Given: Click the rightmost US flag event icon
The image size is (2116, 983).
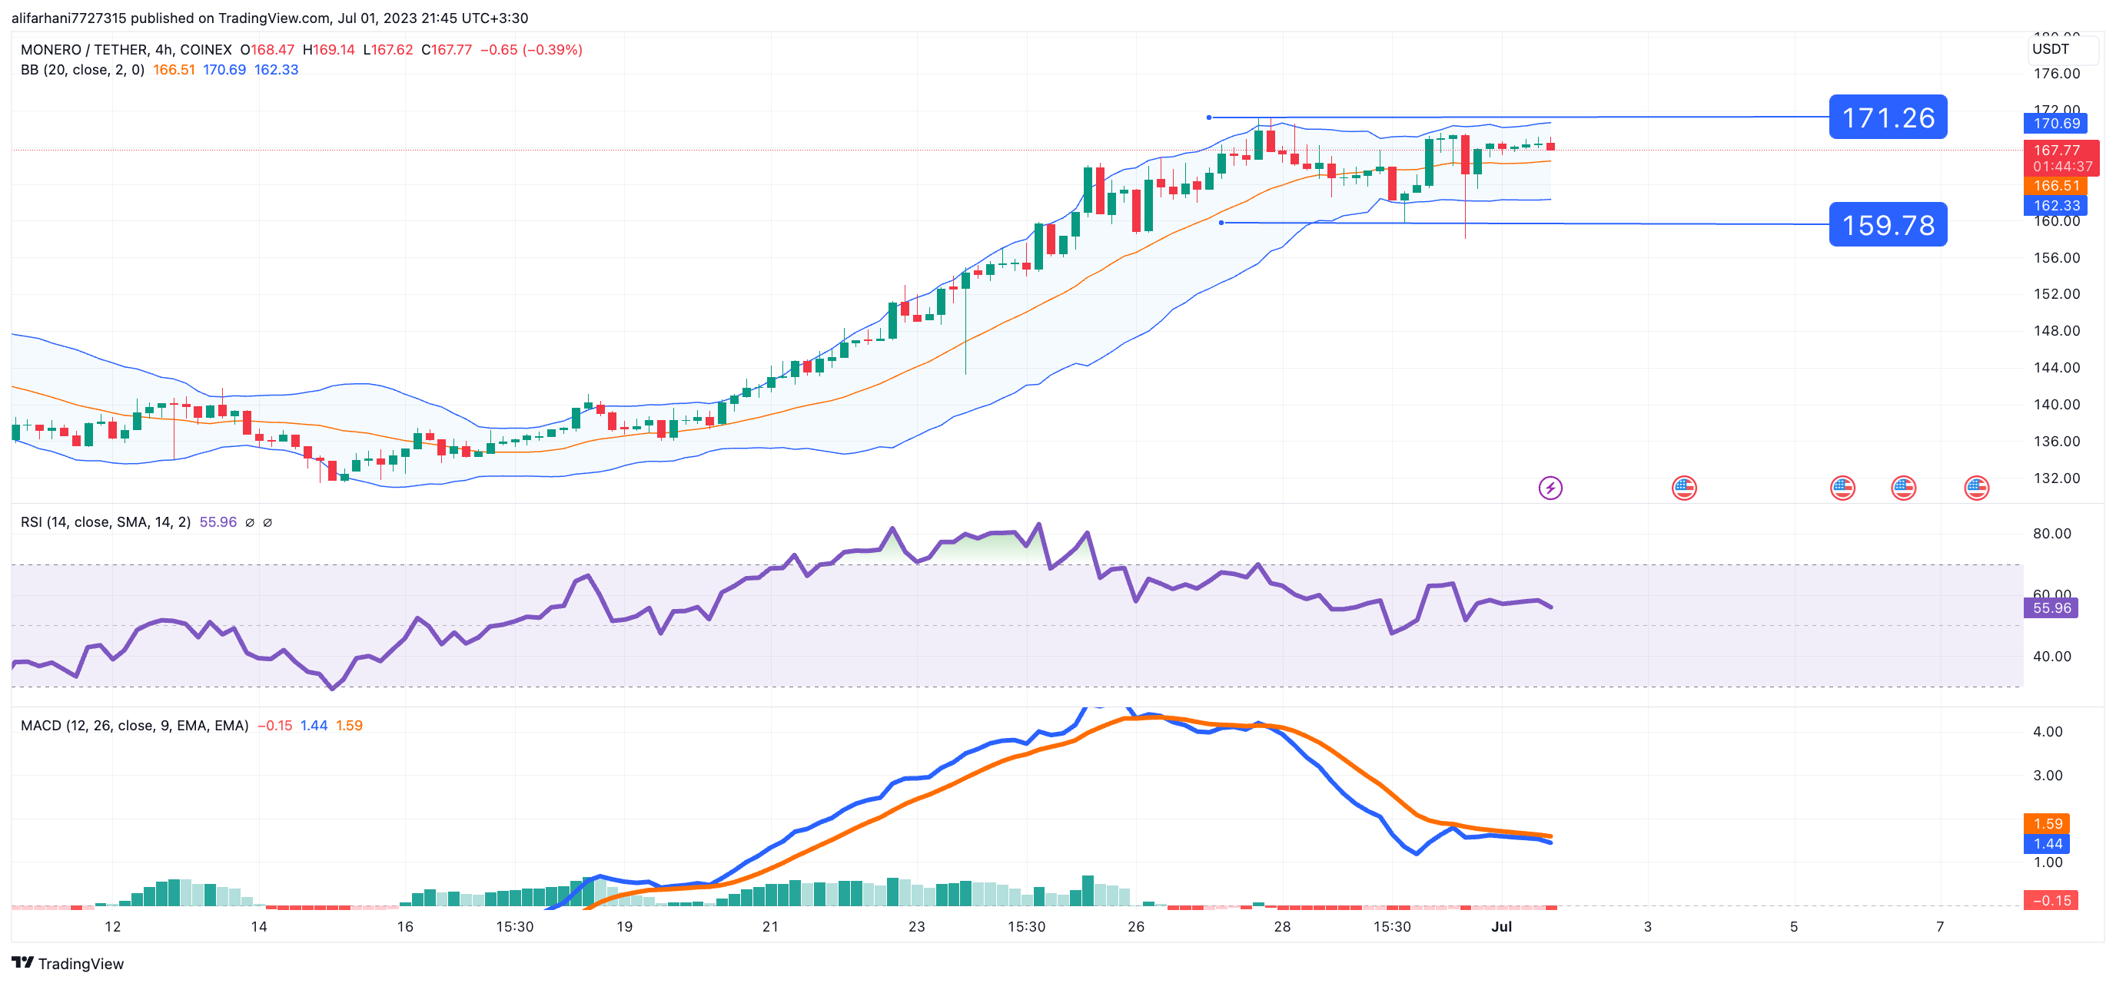Looking at the screenshot, I should 1975,488.
